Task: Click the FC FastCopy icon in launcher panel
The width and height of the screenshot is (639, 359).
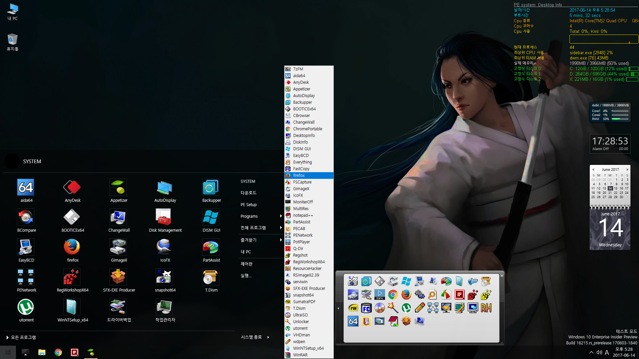Action: (x=366, y=308)
